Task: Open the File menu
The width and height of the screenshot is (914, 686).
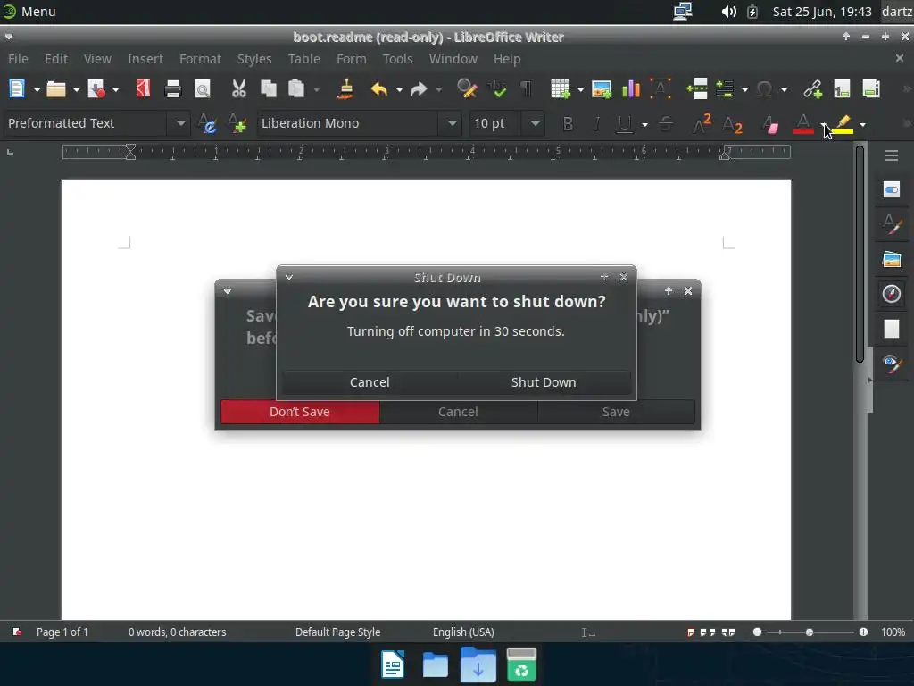Action: pyautogui.click(x=18, y=59)
